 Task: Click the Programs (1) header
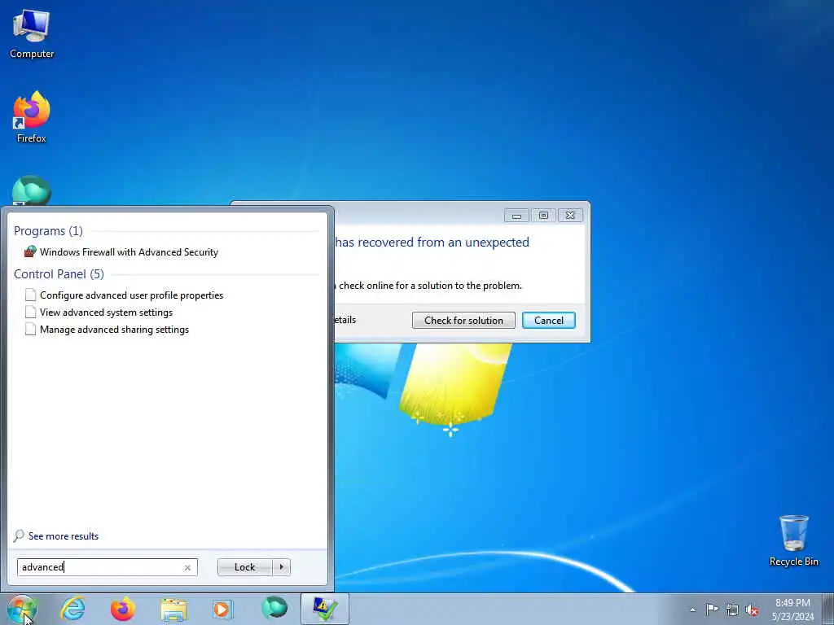48,230
